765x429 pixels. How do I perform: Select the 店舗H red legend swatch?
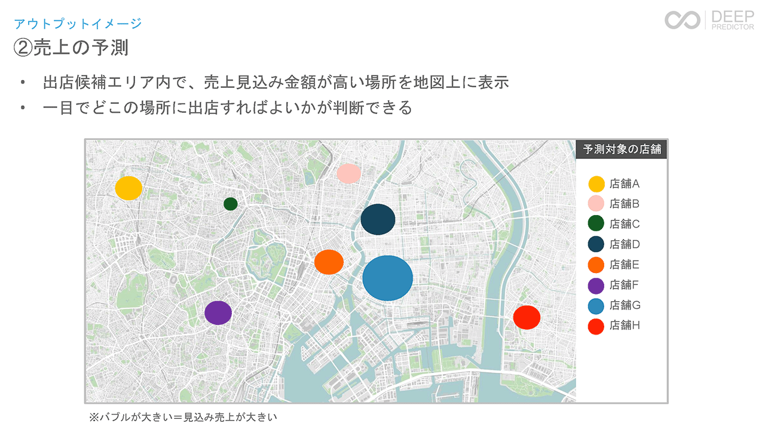click(596, 326)
